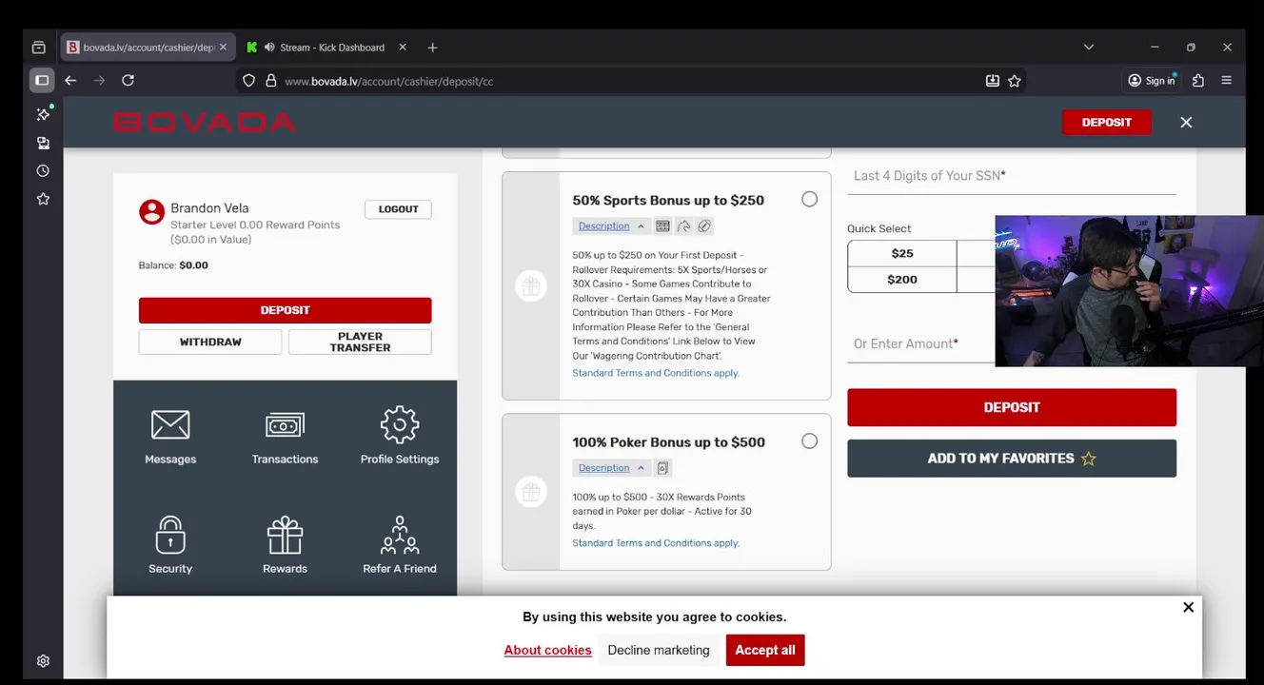Viewport: 1264px width, 685px height.
Task: Click the LOGOUT button
Action: [398, 209]
